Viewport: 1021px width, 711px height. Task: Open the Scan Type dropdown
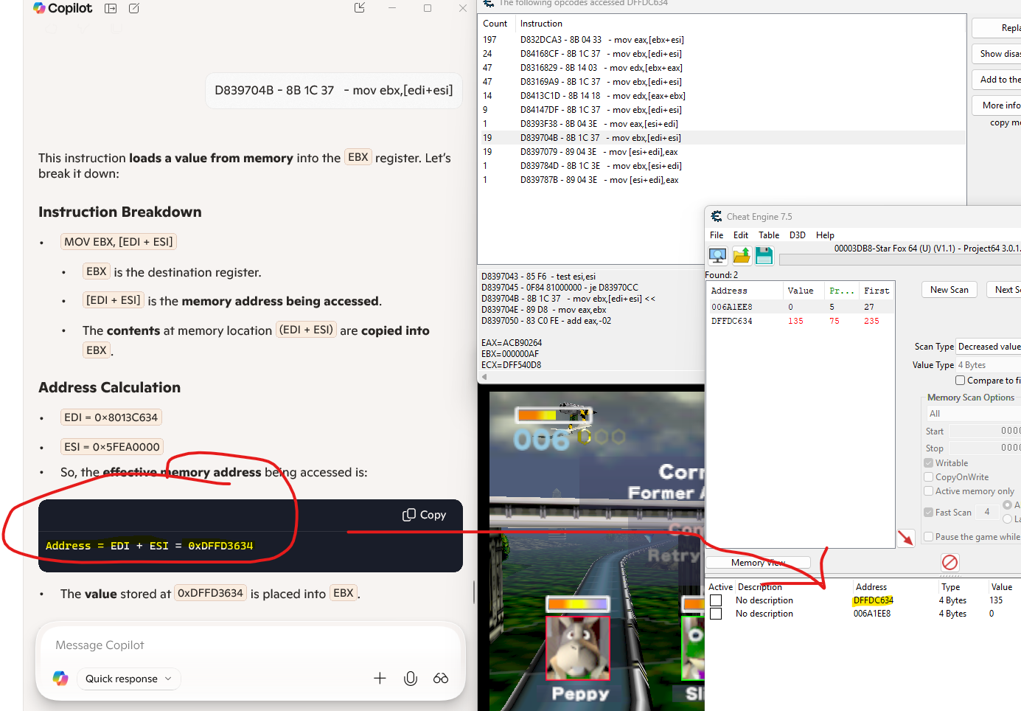pos(989,347)
